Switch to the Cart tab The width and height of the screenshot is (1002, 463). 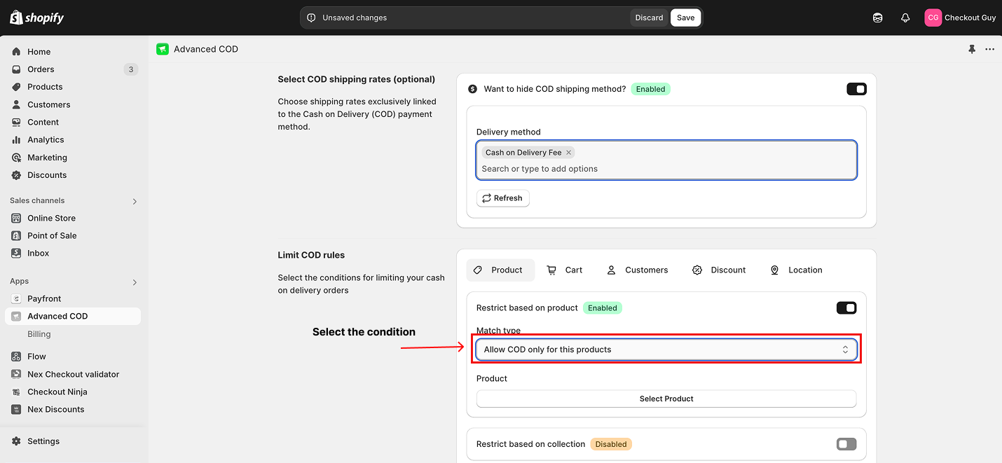pyautogui.click(x=565, y=270)
